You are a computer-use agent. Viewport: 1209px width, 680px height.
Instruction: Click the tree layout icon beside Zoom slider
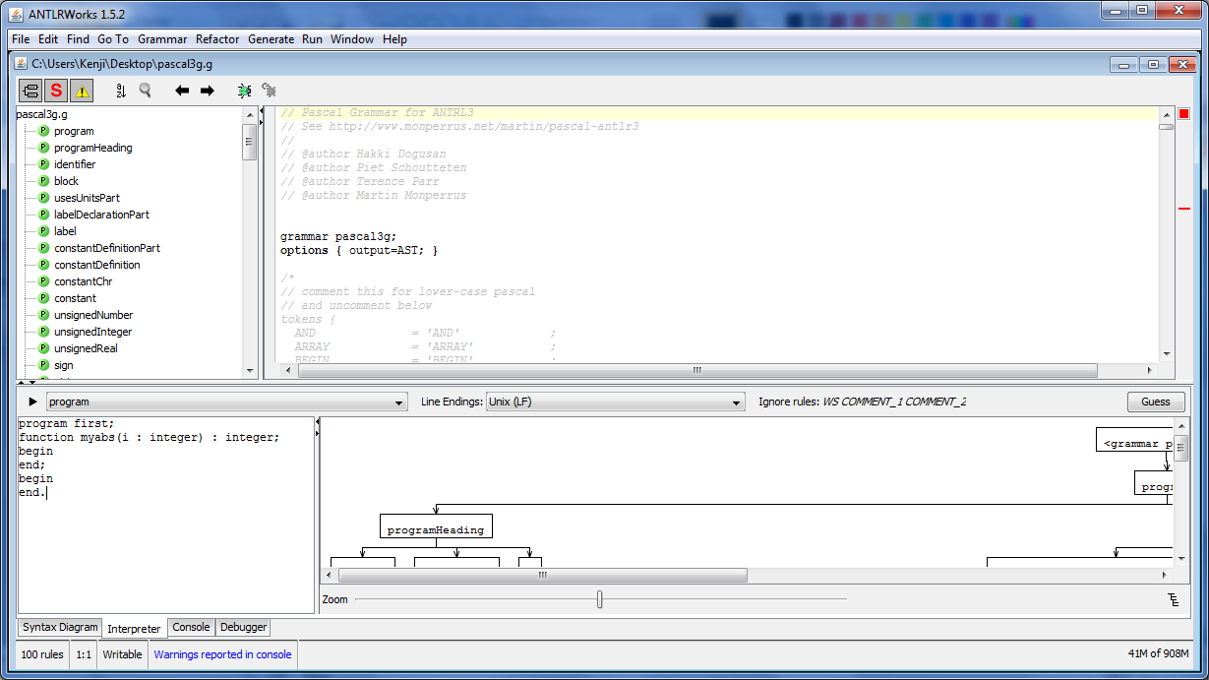(x=1173, y=599)
